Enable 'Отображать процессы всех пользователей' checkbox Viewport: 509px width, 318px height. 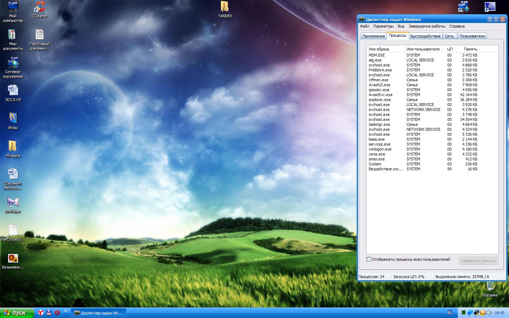[x=369, y=259]
